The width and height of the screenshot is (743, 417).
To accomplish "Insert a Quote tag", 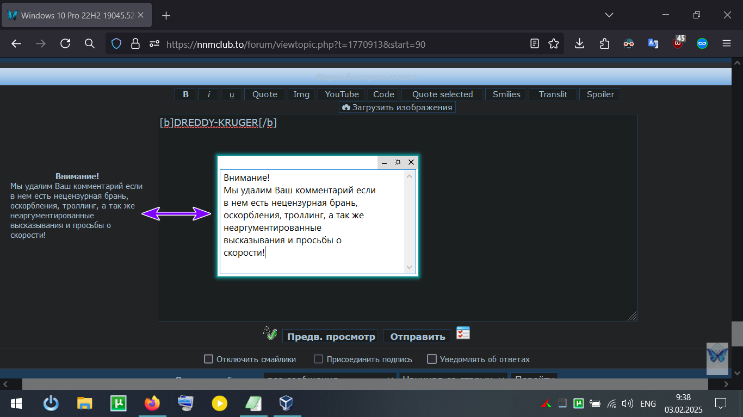I will 265,94.
